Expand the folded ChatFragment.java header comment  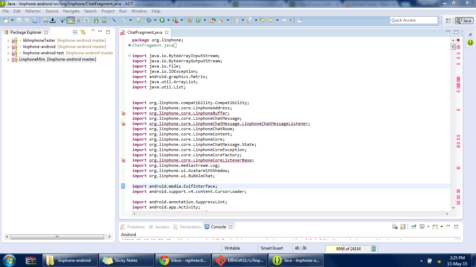tap(129, 45)
